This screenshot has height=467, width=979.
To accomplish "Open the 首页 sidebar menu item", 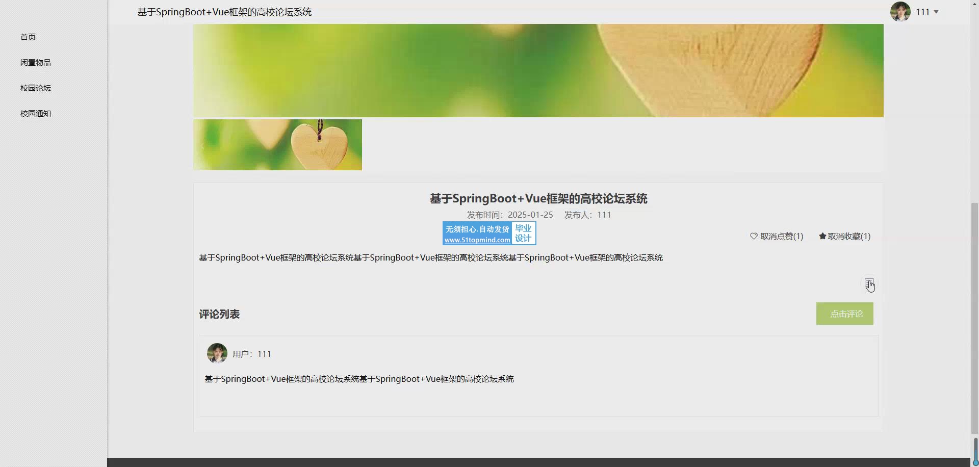I will click(x=28, y=37).
